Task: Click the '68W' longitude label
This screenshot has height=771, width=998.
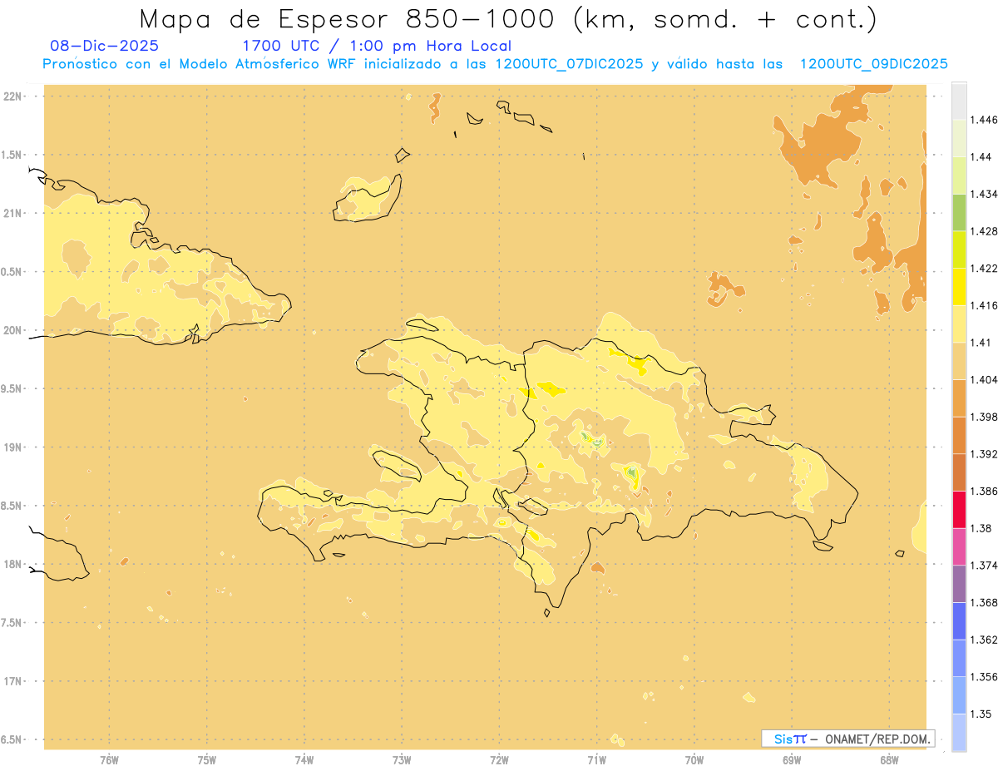Action: (x=889, y=760)
